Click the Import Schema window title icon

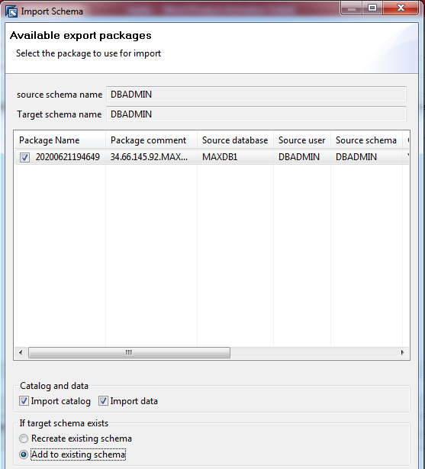coord(11,11)
